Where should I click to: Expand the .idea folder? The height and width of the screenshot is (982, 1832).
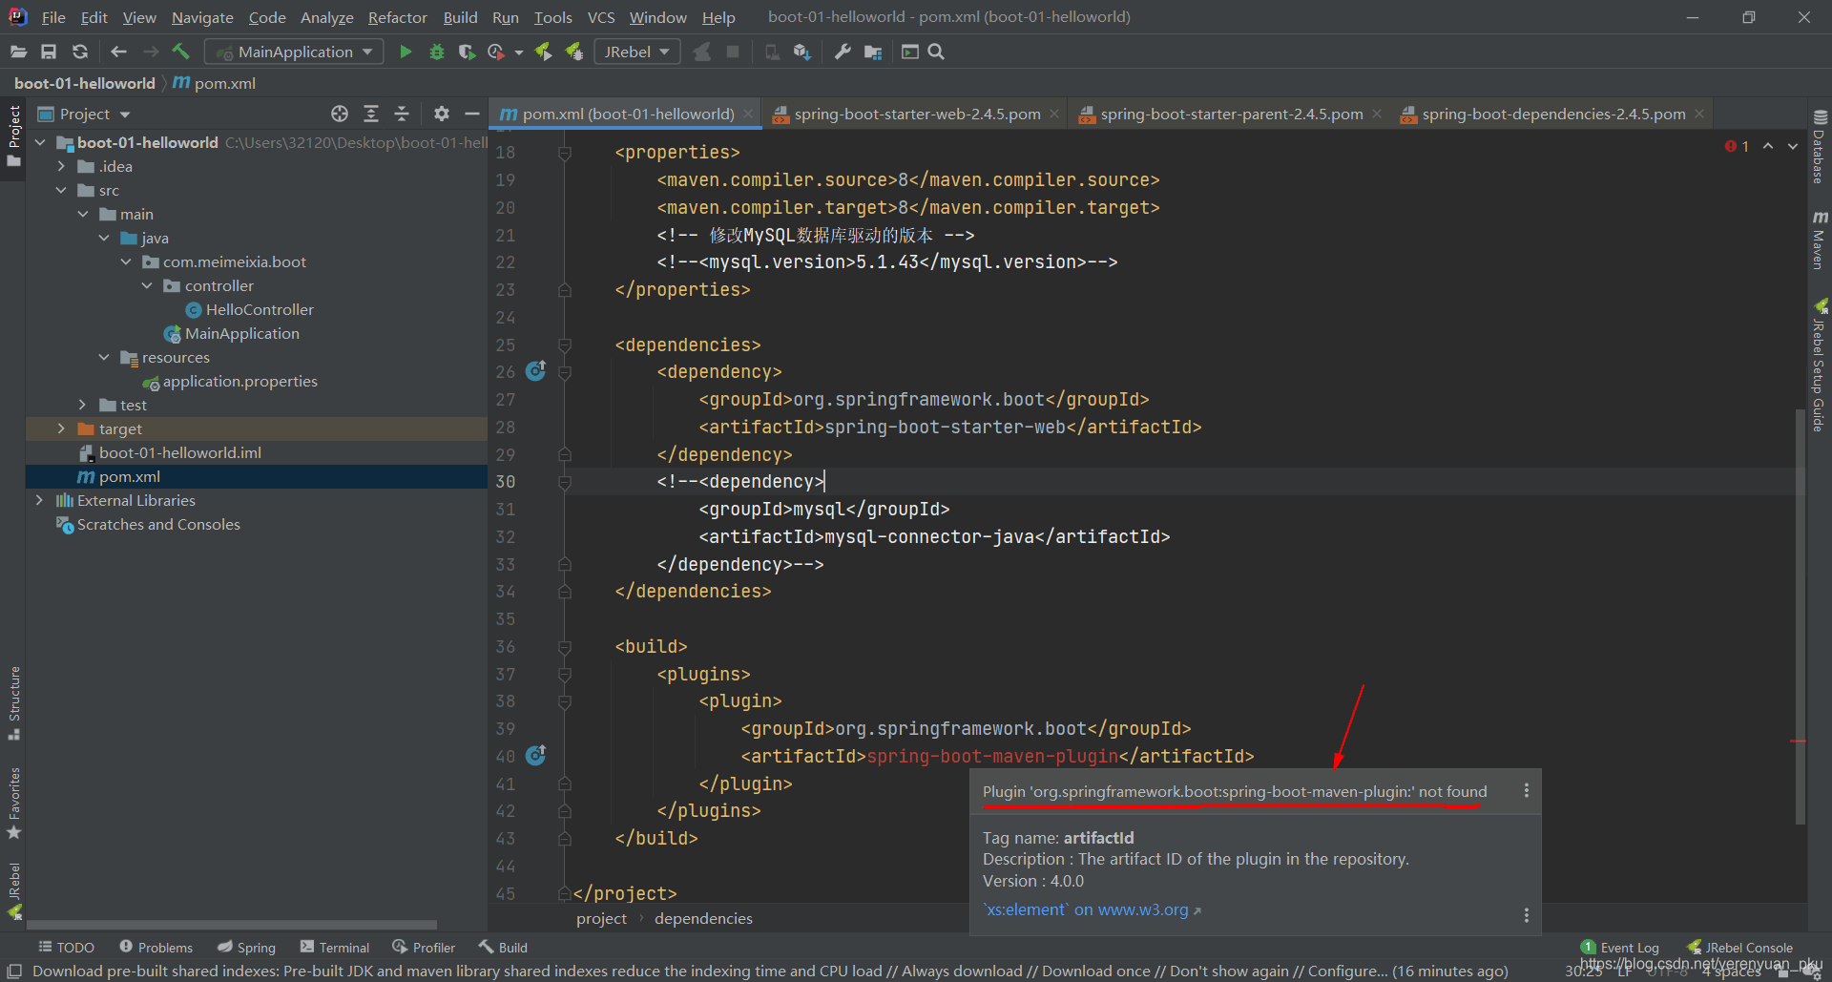[x=61, y=166]
